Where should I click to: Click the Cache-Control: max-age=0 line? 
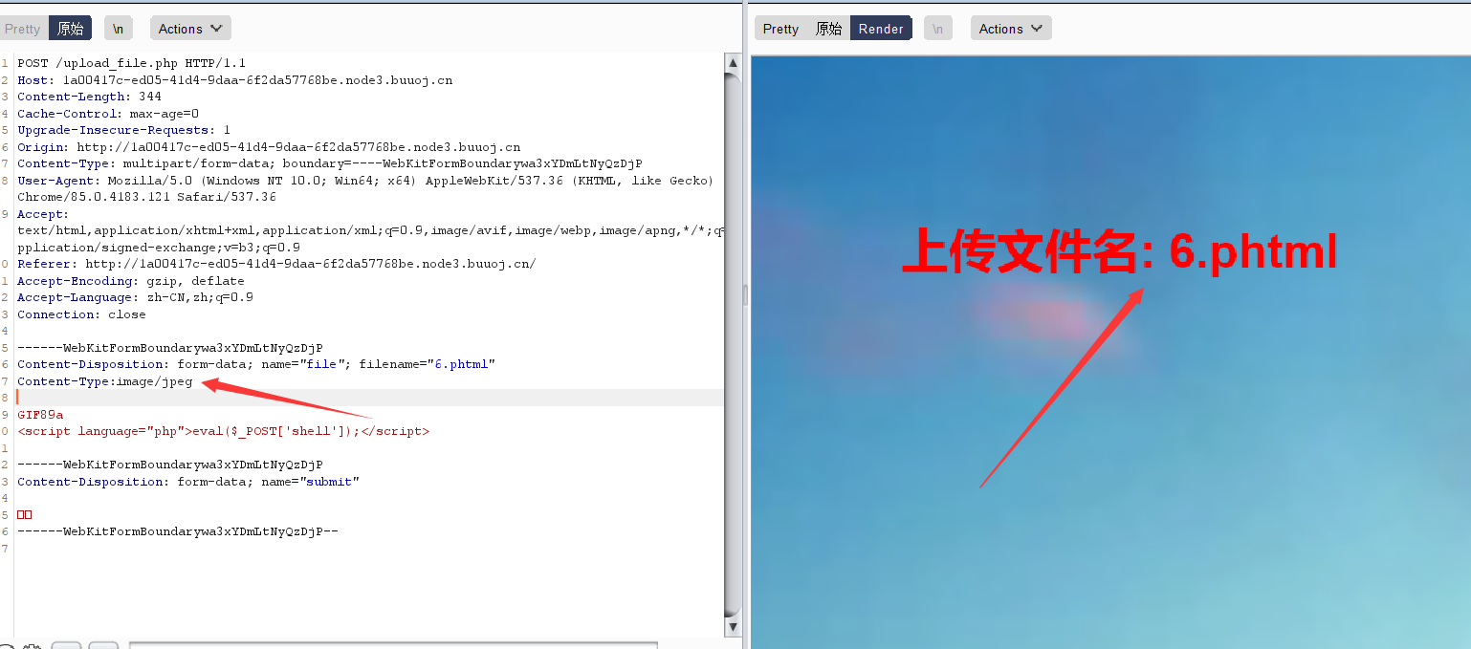pos(108,114)
